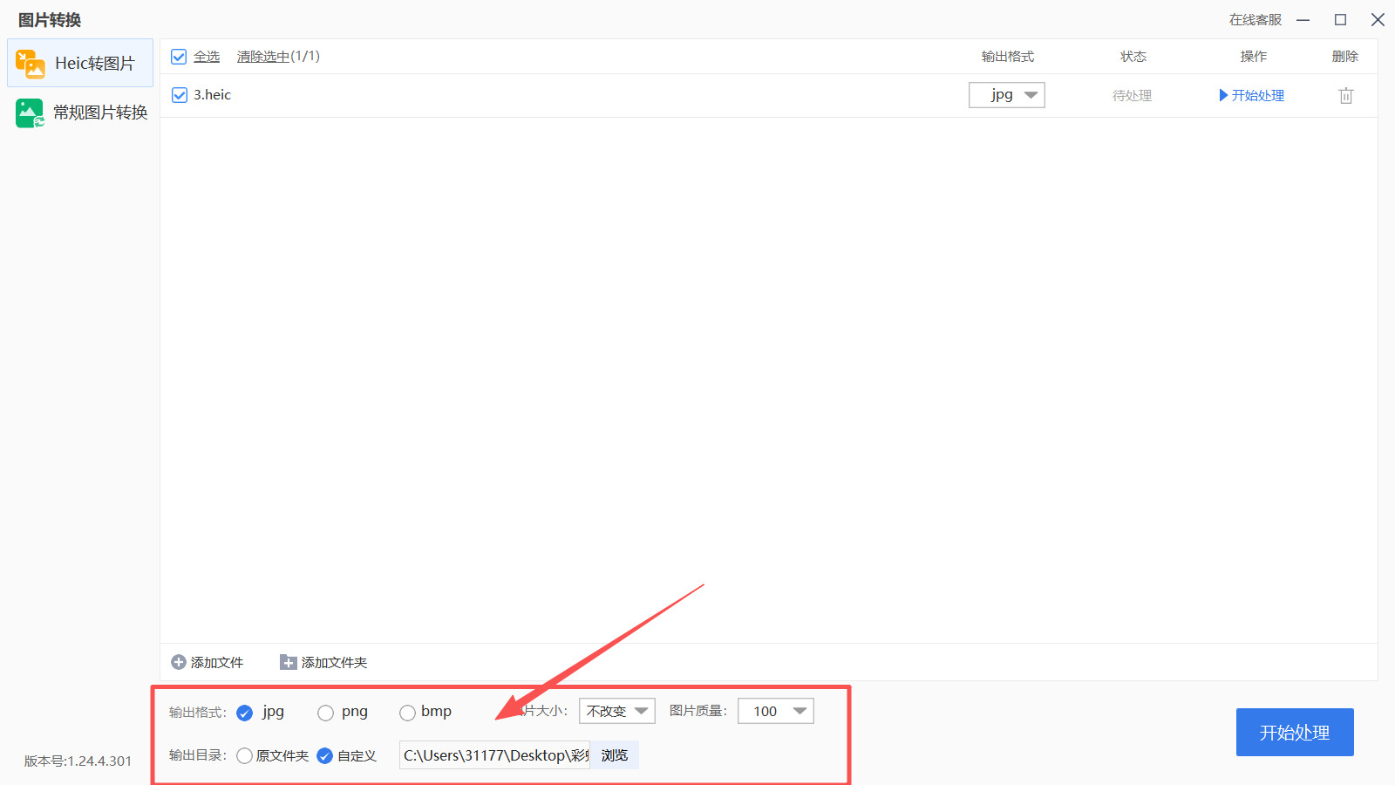The height and width of the screenshot is (785, 1395).
Task: Click the blue 开始处理 button
Action: pos(1295,733)
